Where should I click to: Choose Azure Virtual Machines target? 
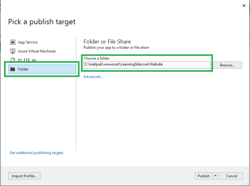37,51
